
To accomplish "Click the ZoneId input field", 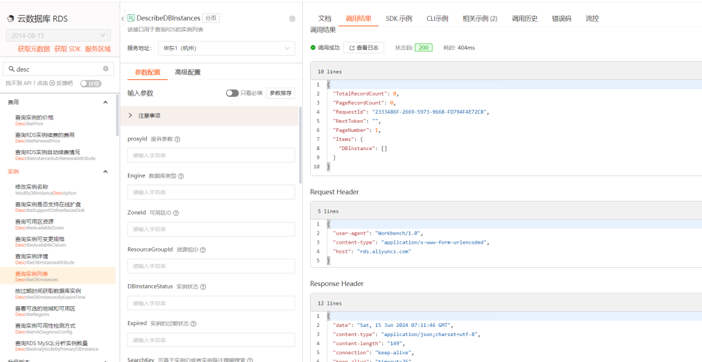I will pyautogui.click(x=211, y=229).
